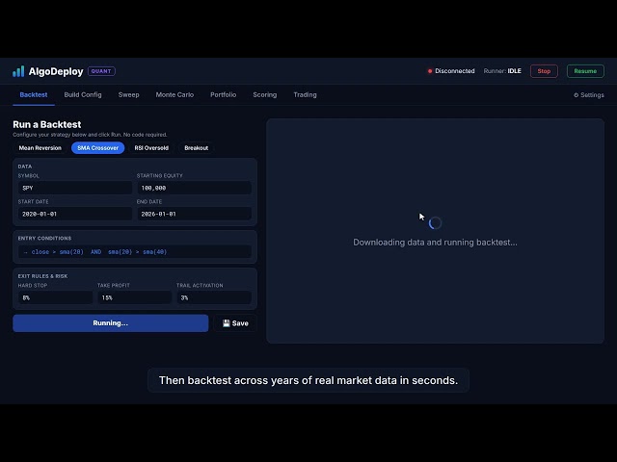Open the Portfolio tab
The height and width of the screenshot is (462, 617).
pyautogui.click(x=223, y=94)
